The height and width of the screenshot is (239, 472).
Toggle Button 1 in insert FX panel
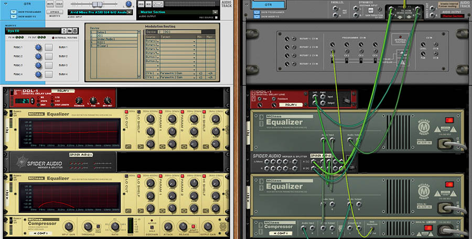tap(49, 47)
